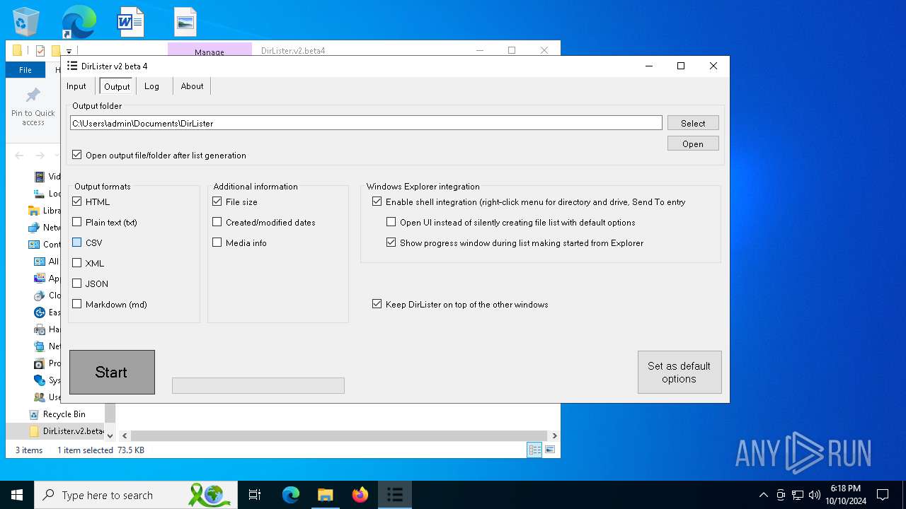Click the Recycle Bin icon in Explorer tree
This screenshot has width=906, height=509.
[33, 414]
